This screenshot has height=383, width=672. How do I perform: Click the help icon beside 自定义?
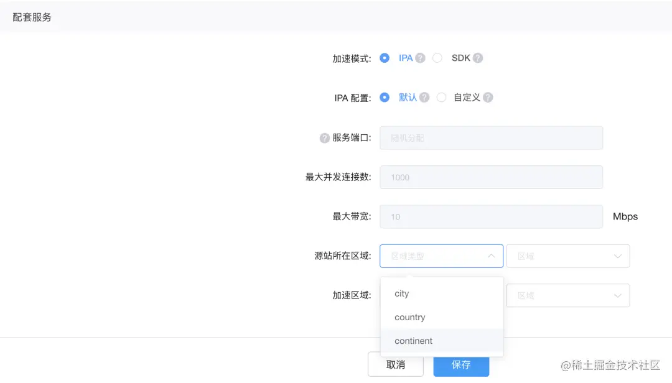(x=488, y=97)
